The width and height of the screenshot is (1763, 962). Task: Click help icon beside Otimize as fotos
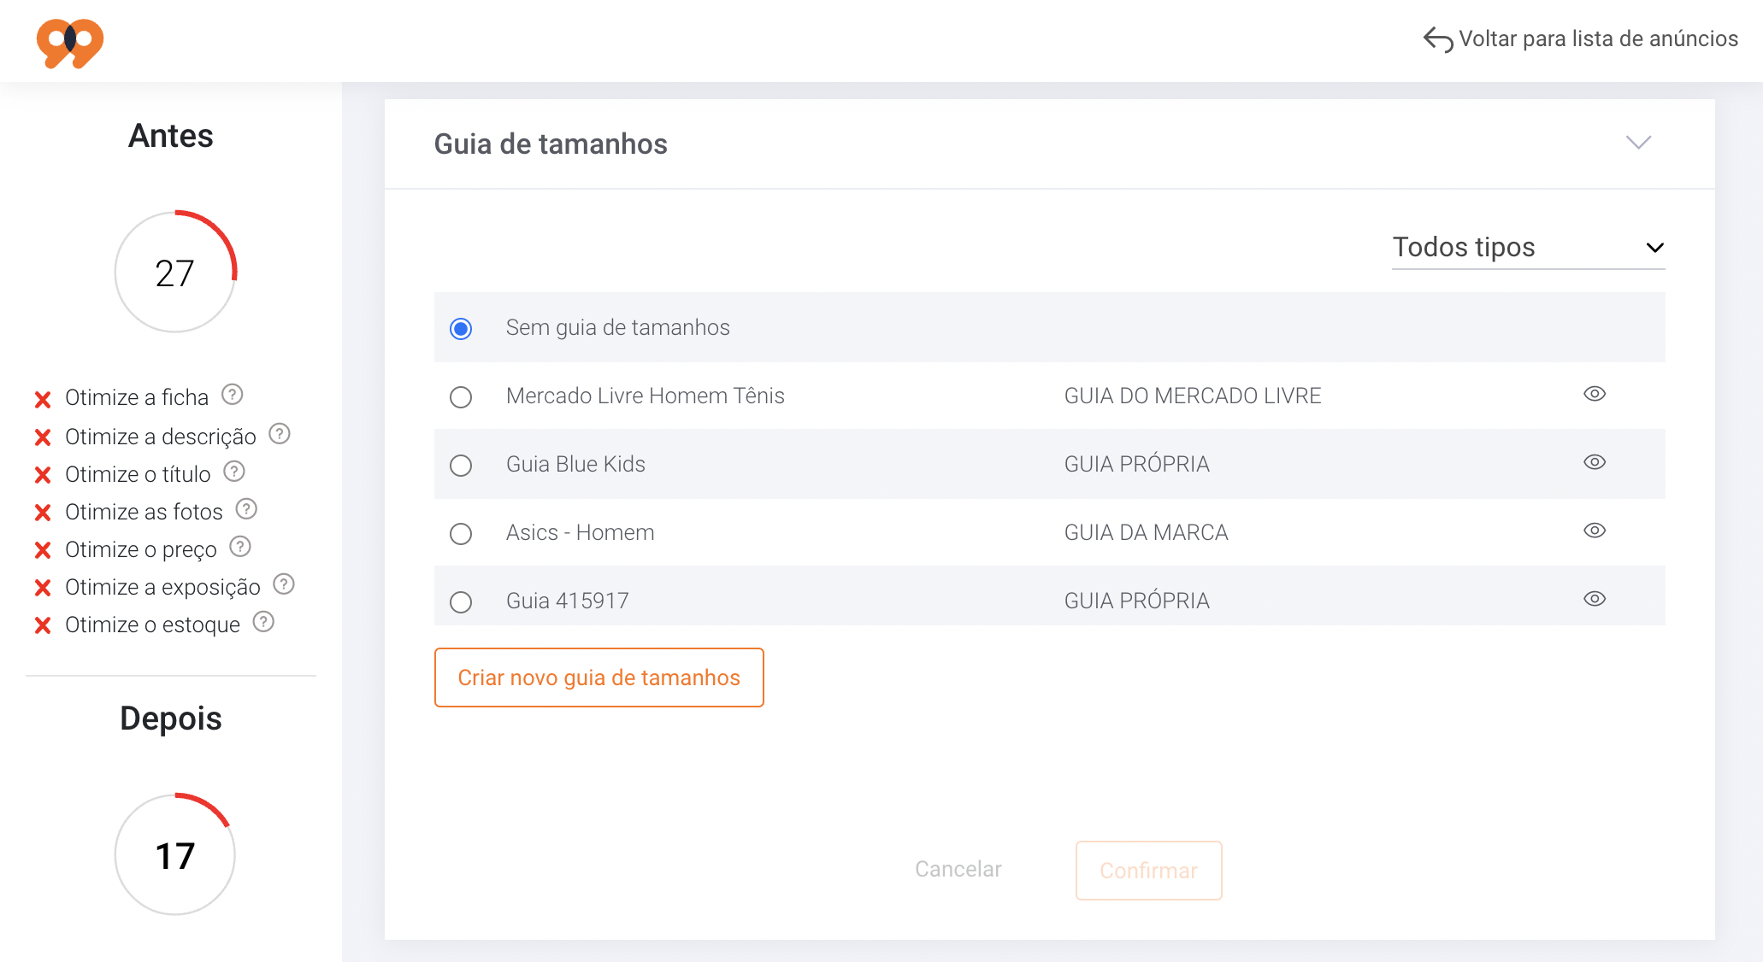pyautogui.click(x=246, y=509)
